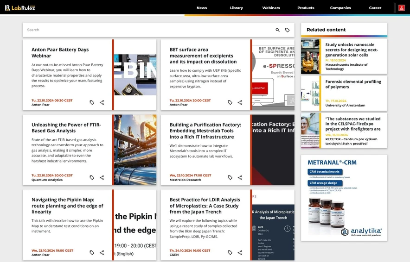Share the LDIR Analysis of Microplastics webinar
The height and width of the screenshot is (262, 410).
pos(240,253)
